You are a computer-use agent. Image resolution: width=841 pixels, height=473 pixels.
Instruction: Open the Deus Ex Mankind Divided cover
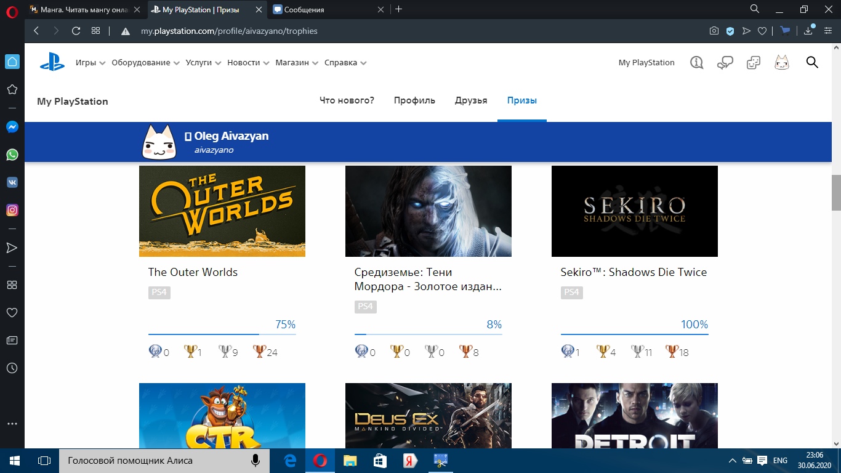click(x=429, y=416)
